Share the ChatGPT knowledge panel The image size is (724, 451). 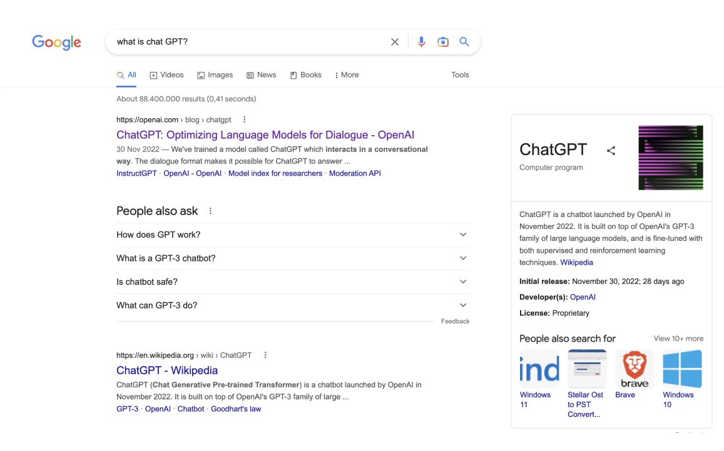(611, 150)
